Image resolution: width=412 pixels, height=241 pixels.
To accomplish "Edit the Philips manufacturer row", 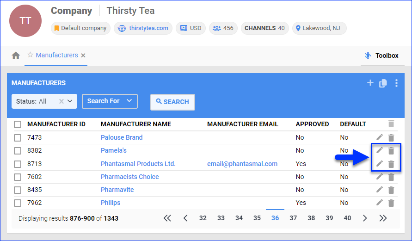I will coord(380,203).
